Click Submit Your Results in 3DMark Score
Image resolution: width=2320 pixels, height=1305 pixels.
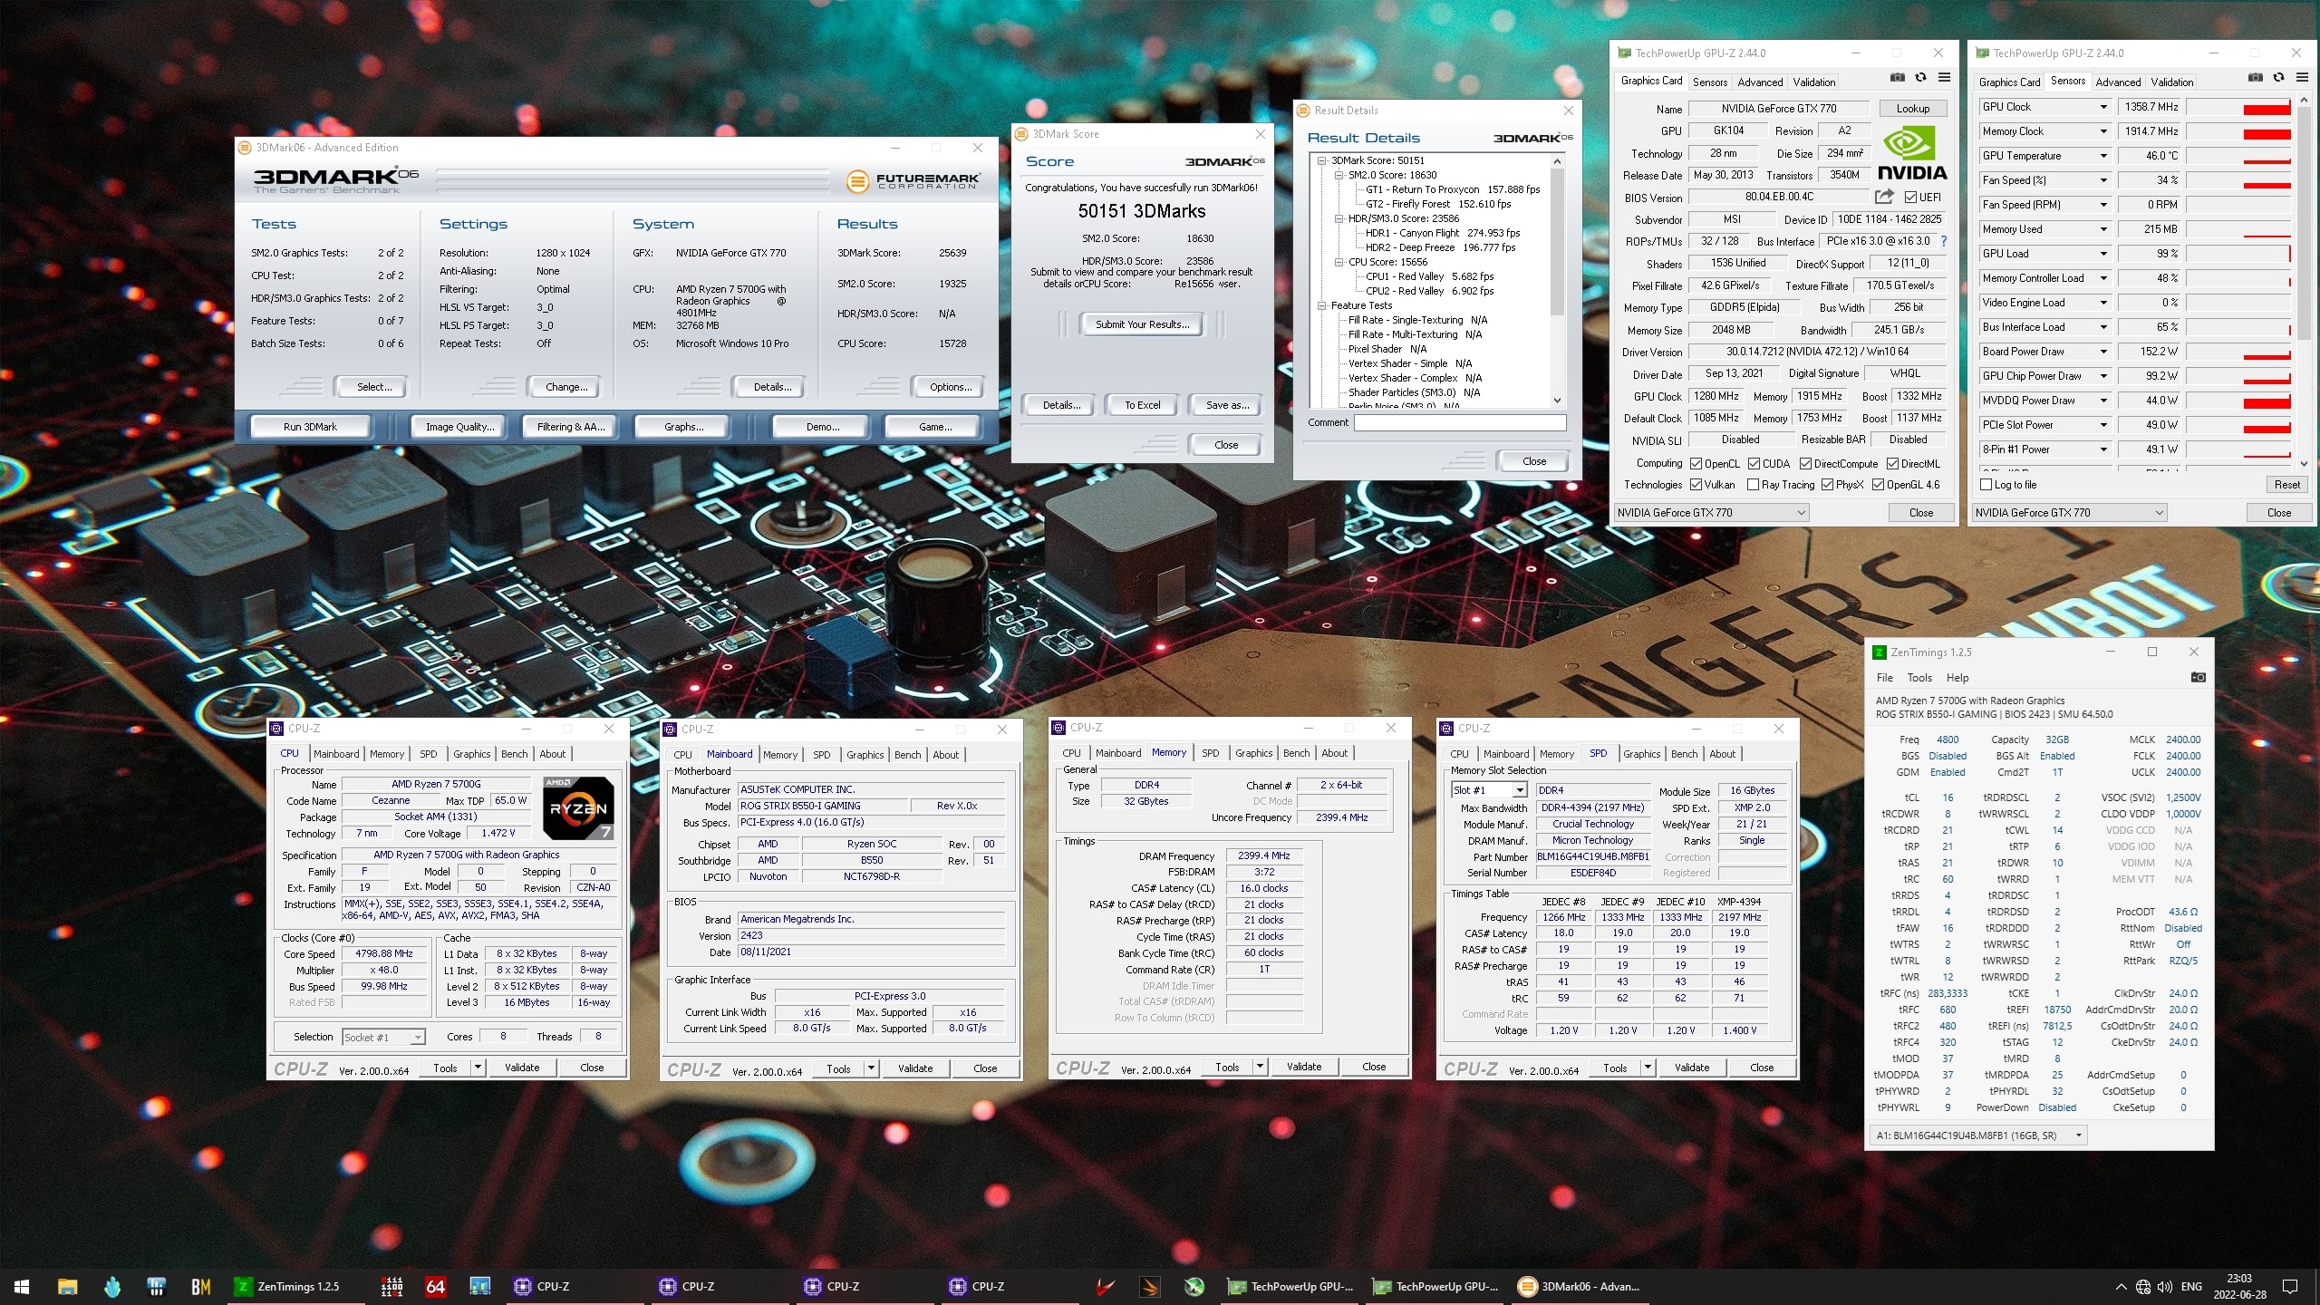pyautogui.click(x=1142, y=324)
